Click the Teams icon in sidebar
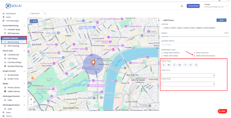Screen dimensions: 231x118 point(4,116)
